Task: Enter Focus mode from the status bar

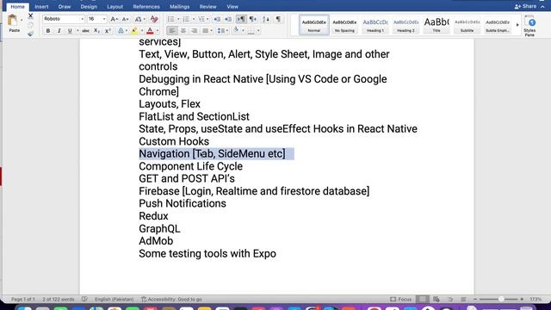Action: [x=401, y=299]
